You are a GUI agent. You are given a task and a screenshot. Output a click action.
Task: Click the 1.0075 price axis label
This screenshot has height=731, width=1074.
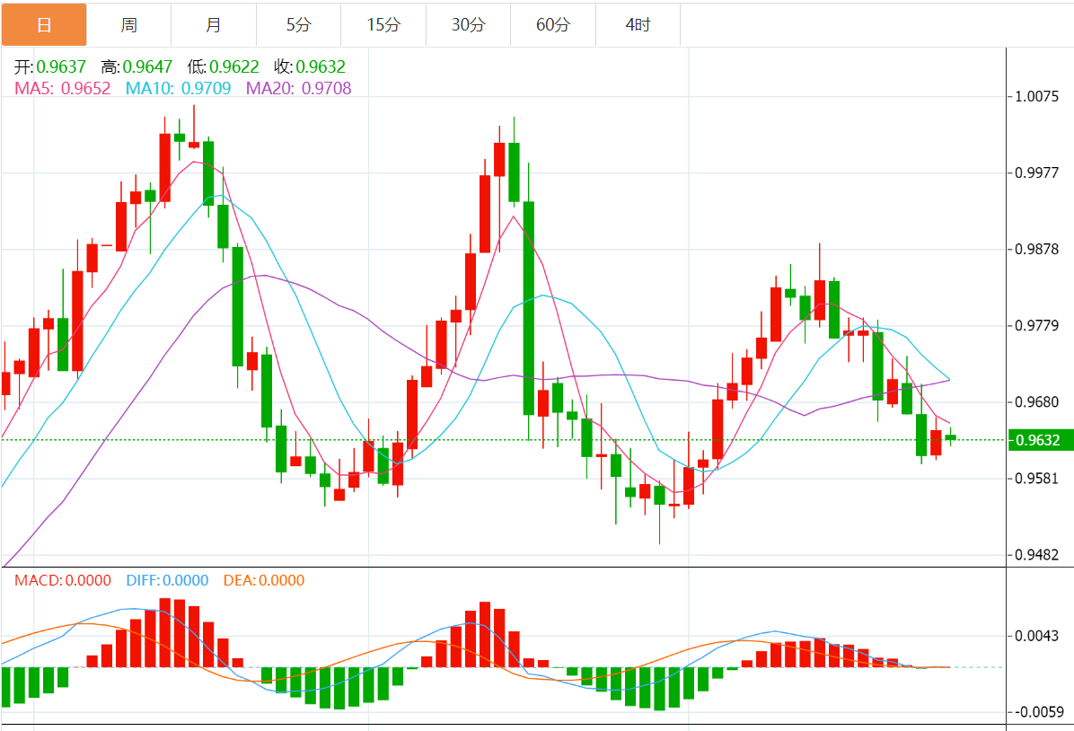pos(1036,97)
